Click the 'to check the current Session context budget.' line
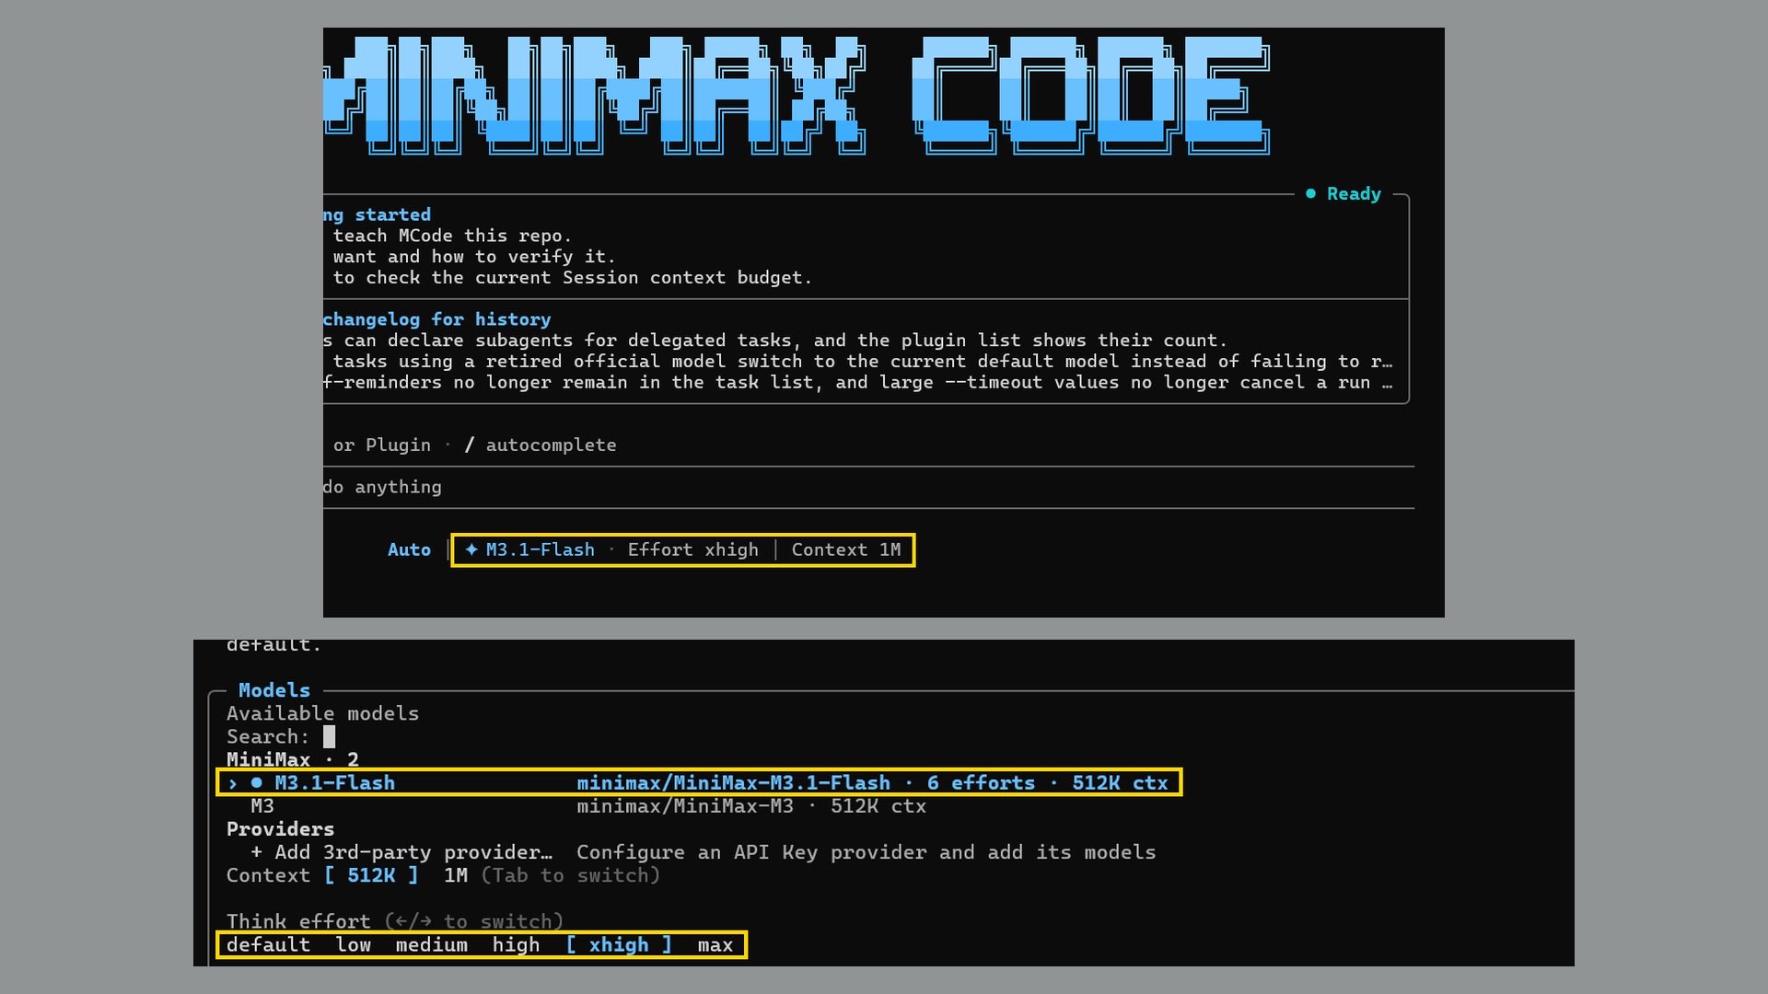Screen dimensions: 1768x994 coord(573,278)
